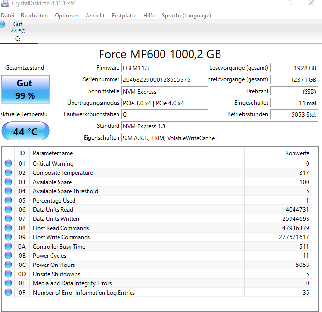Open the Sprache(Language) menu
322x312 pixels.
click(x=187, y=16)
